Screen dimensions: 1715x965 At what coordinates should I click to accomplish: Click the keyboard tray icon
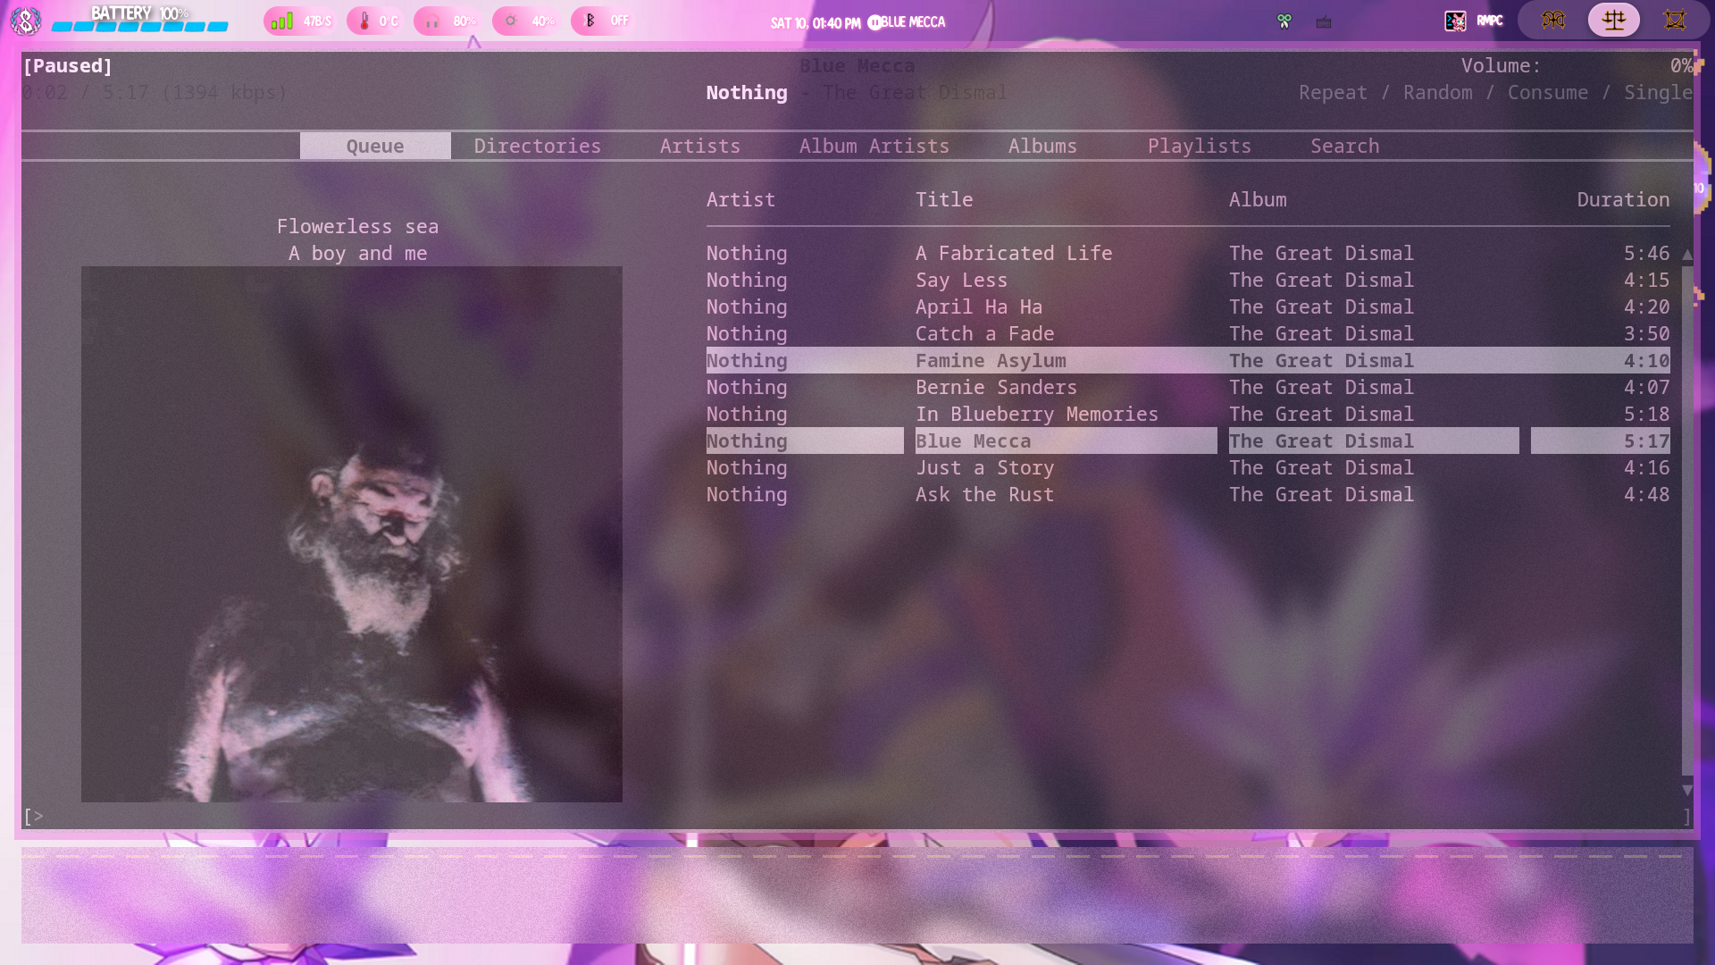(1324, 21)
